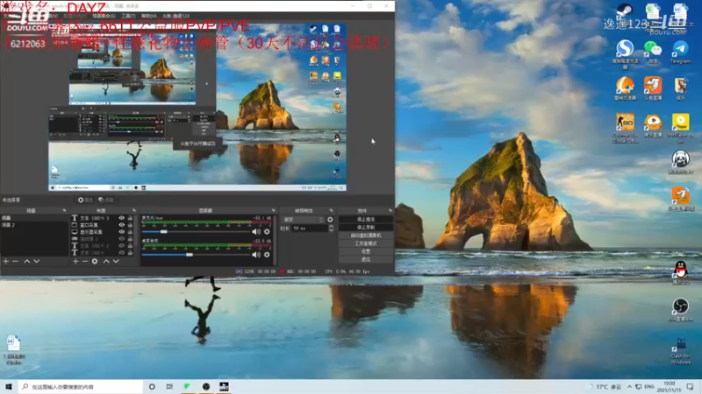The height and width of the screenshot is (394, 702).
Task: Open the Tools (T) menu
Action: (x=128, y=16)
